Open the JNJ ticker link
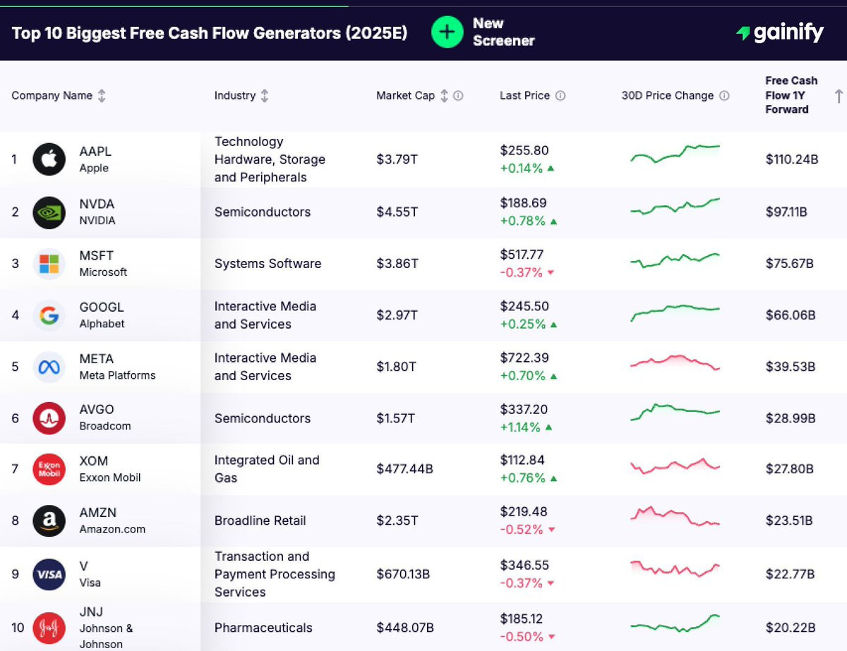The image size is (847, 651). click(91, 612)
